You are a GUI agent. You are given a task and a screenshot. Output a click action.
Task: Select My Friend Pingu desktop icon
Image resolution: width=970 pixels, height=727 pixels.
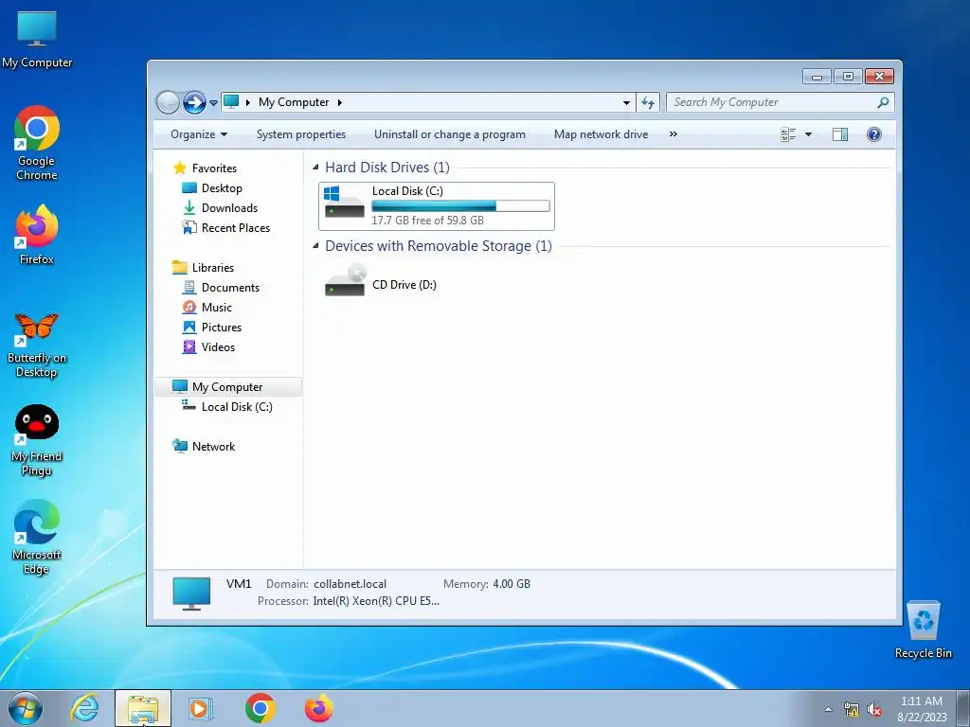click(37, 440)
